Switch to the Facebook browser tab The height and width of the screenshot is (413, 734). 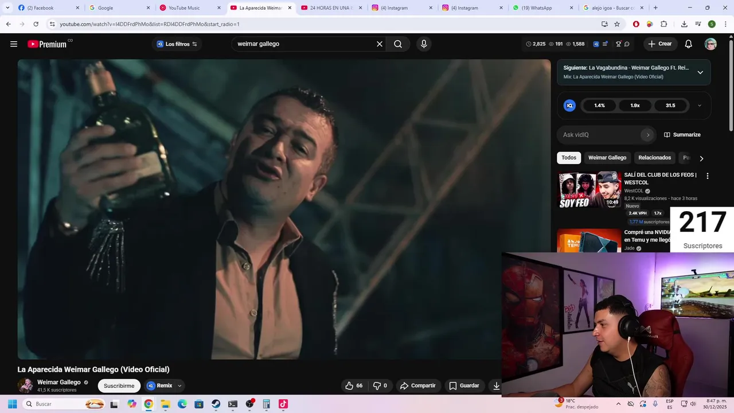point(49,7)
